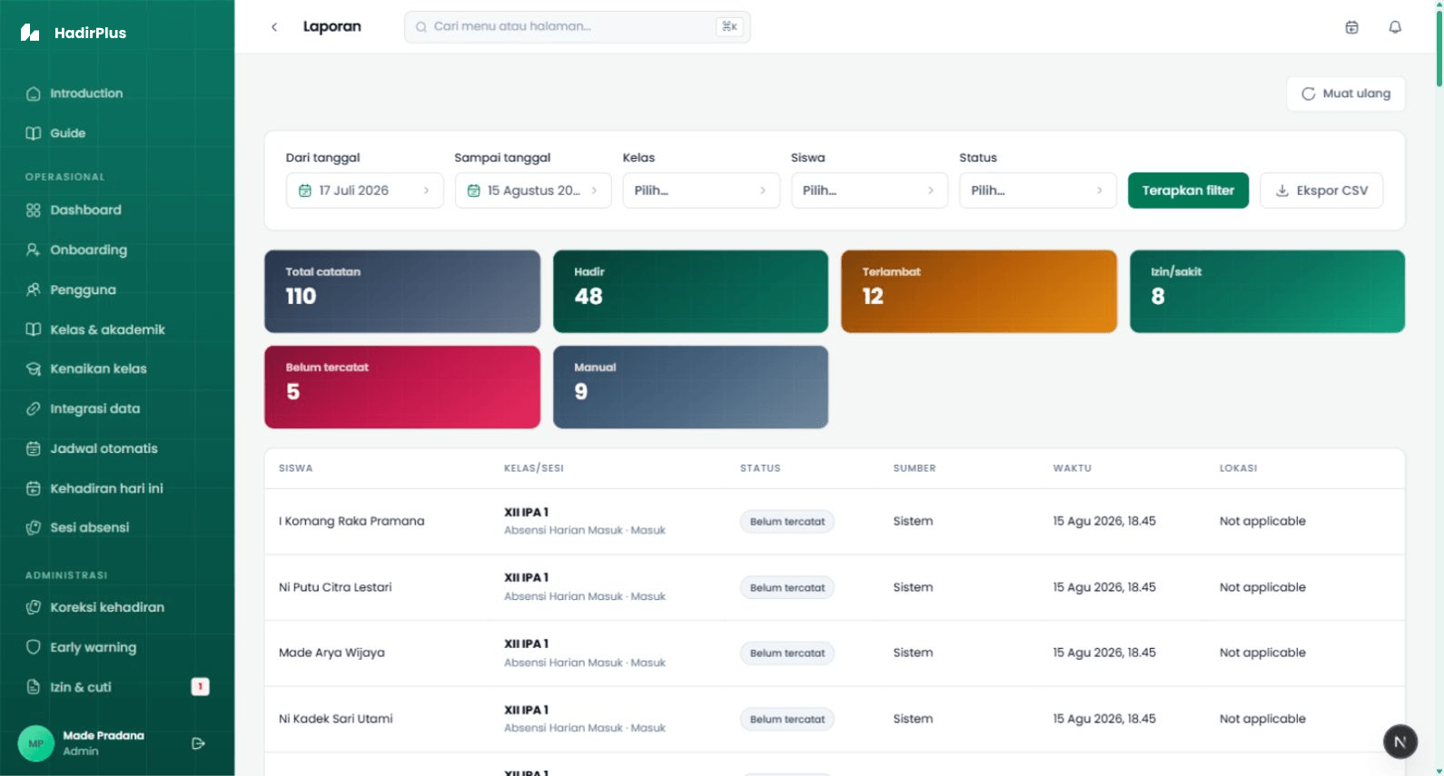The width and height of the screenshot is (1444, 776).
Task: Expand the Kelas filter dropdown
Action: point(701,191)
